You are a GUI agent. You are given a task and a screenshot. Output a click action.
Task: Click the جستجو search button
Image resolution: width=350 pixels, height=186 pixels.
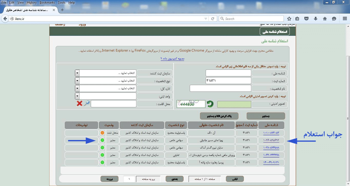[266, 116]
